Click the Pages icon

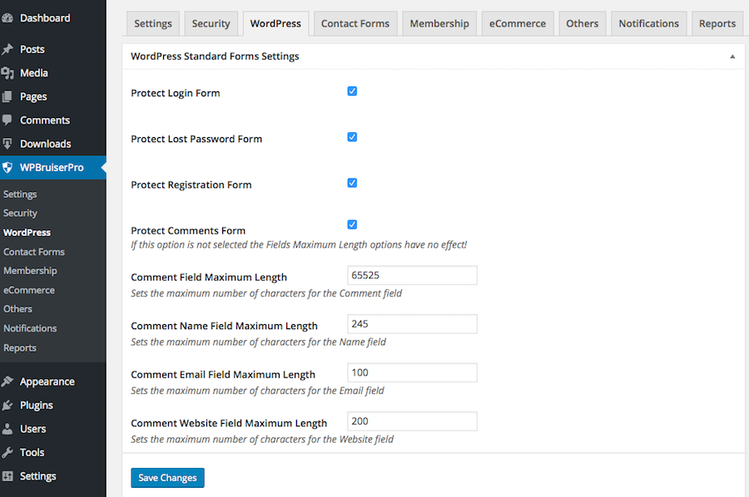(12, 96)
